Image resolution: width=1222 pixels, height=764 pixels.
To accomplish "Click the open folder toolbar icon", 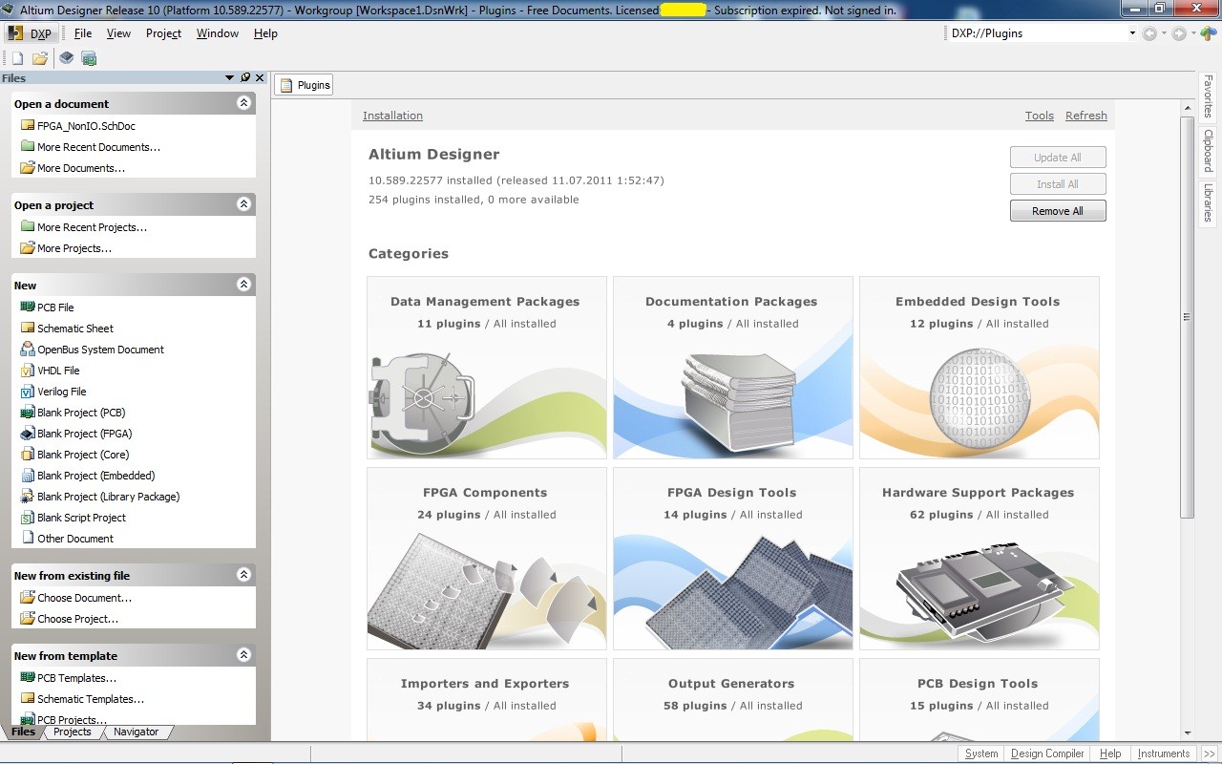I will (39, 58).
